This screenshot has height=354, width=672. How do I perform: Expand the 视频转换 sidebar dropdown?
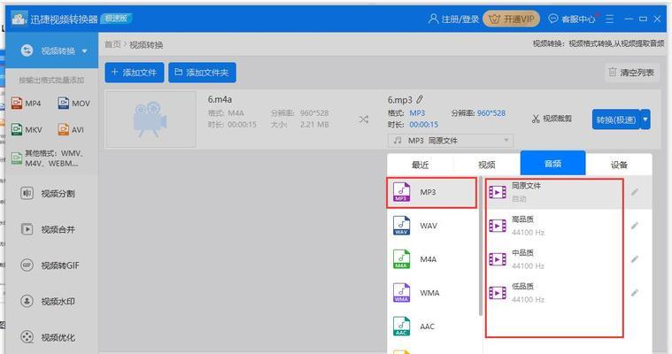84,51
